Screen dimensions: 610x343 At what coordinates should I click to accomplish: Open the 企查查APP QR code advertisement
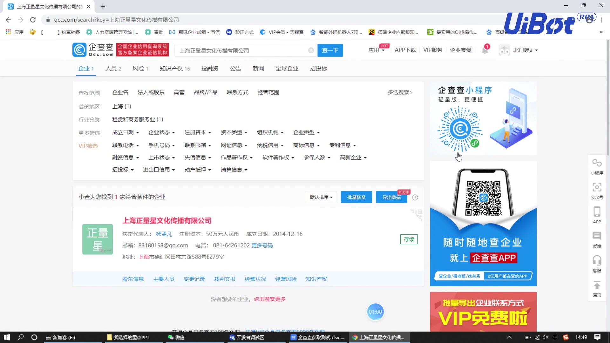(483, 224)
